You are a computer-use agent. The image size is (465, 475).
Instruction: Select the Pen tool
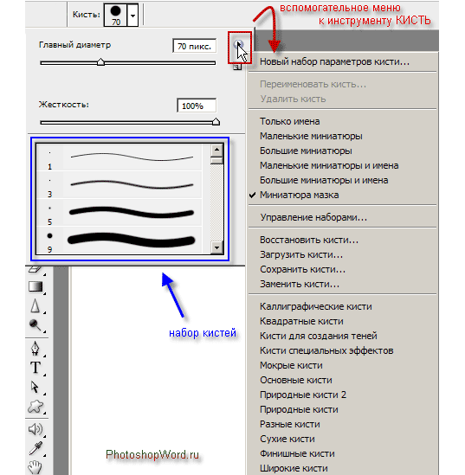point(36,348)
